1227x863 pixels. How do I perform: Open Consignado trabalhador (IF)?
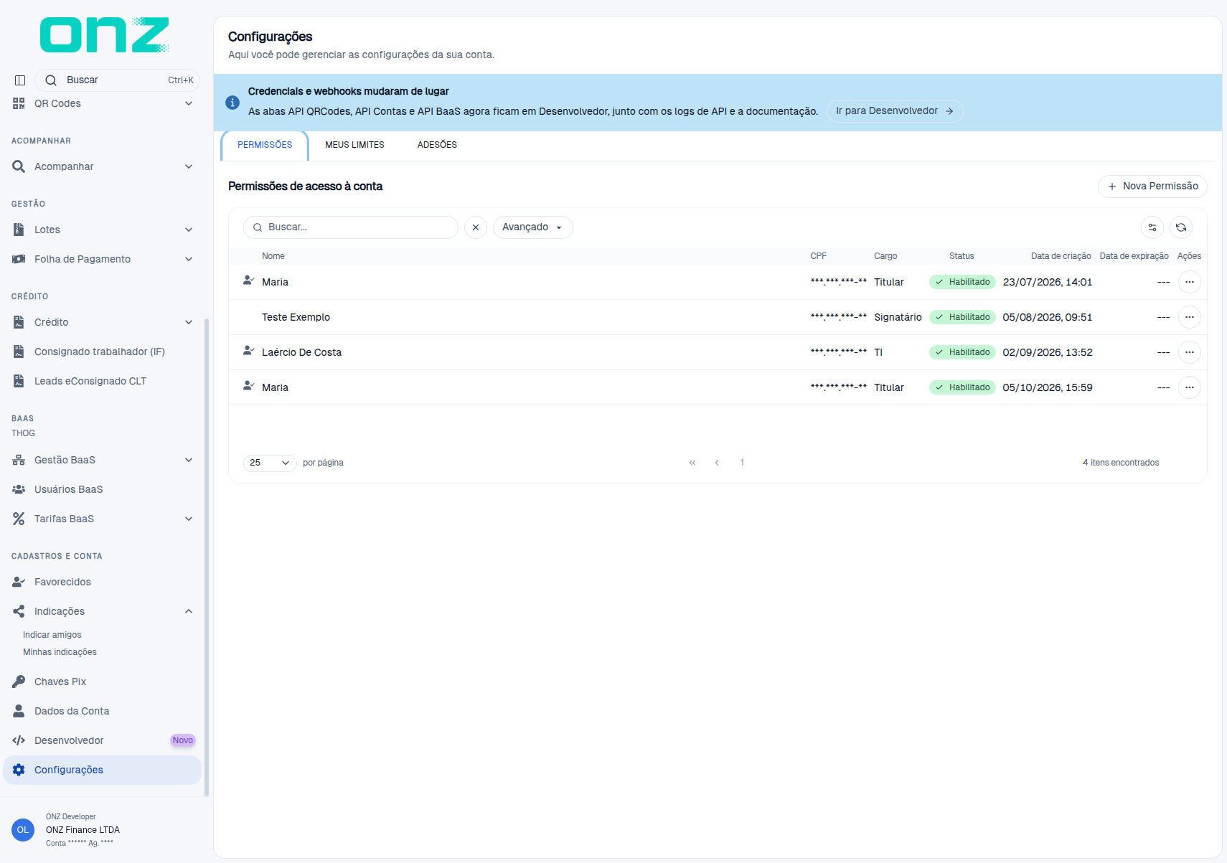(x=102, y=352)
